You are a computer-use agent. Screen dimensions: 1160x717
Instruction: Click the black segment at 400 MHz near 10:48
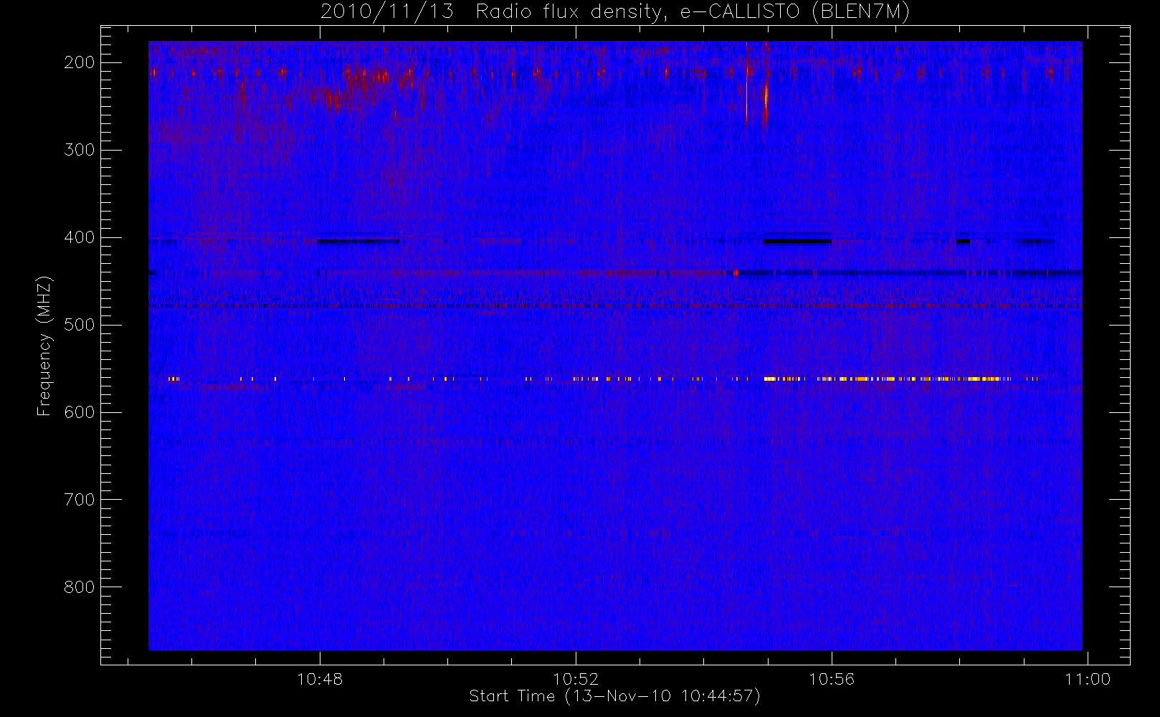[x=358, y=242]
